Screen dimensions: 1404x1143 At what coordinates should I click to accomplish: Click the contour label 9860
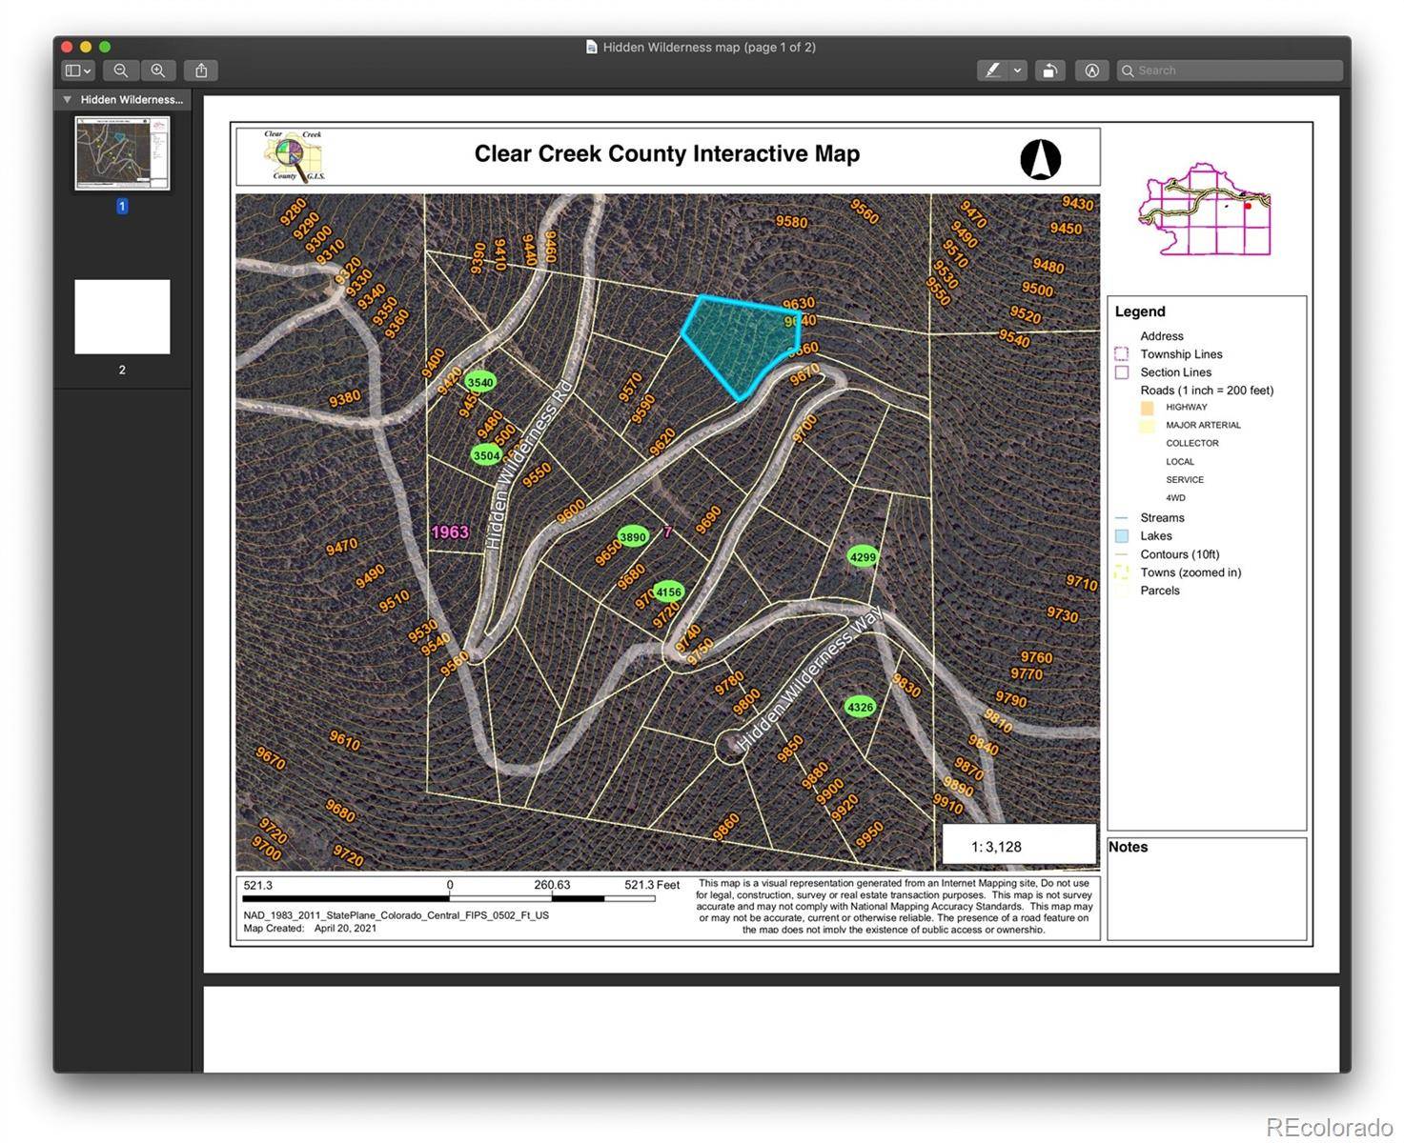(x=725, y=827)
